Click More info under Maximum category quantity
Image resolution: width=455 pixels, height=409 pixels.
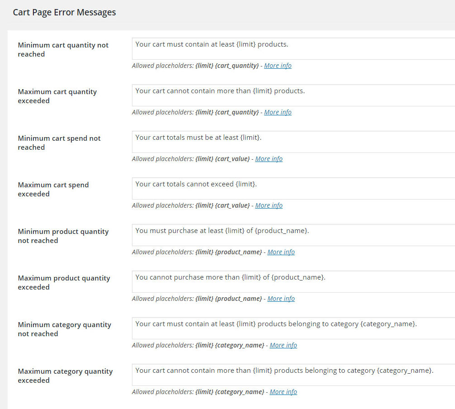click(283, 392)
